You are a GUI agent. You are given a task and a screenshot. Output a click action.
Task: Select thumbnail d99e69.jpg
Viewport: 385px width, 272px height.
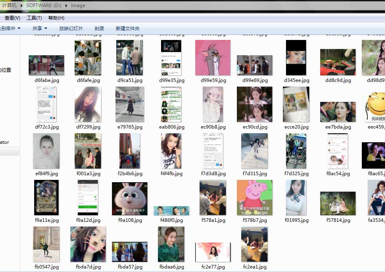click(255, 65)
